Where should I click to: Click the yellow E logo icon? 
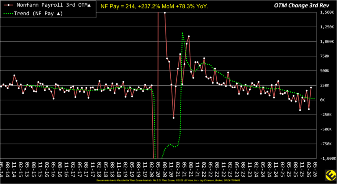[331, 175]
